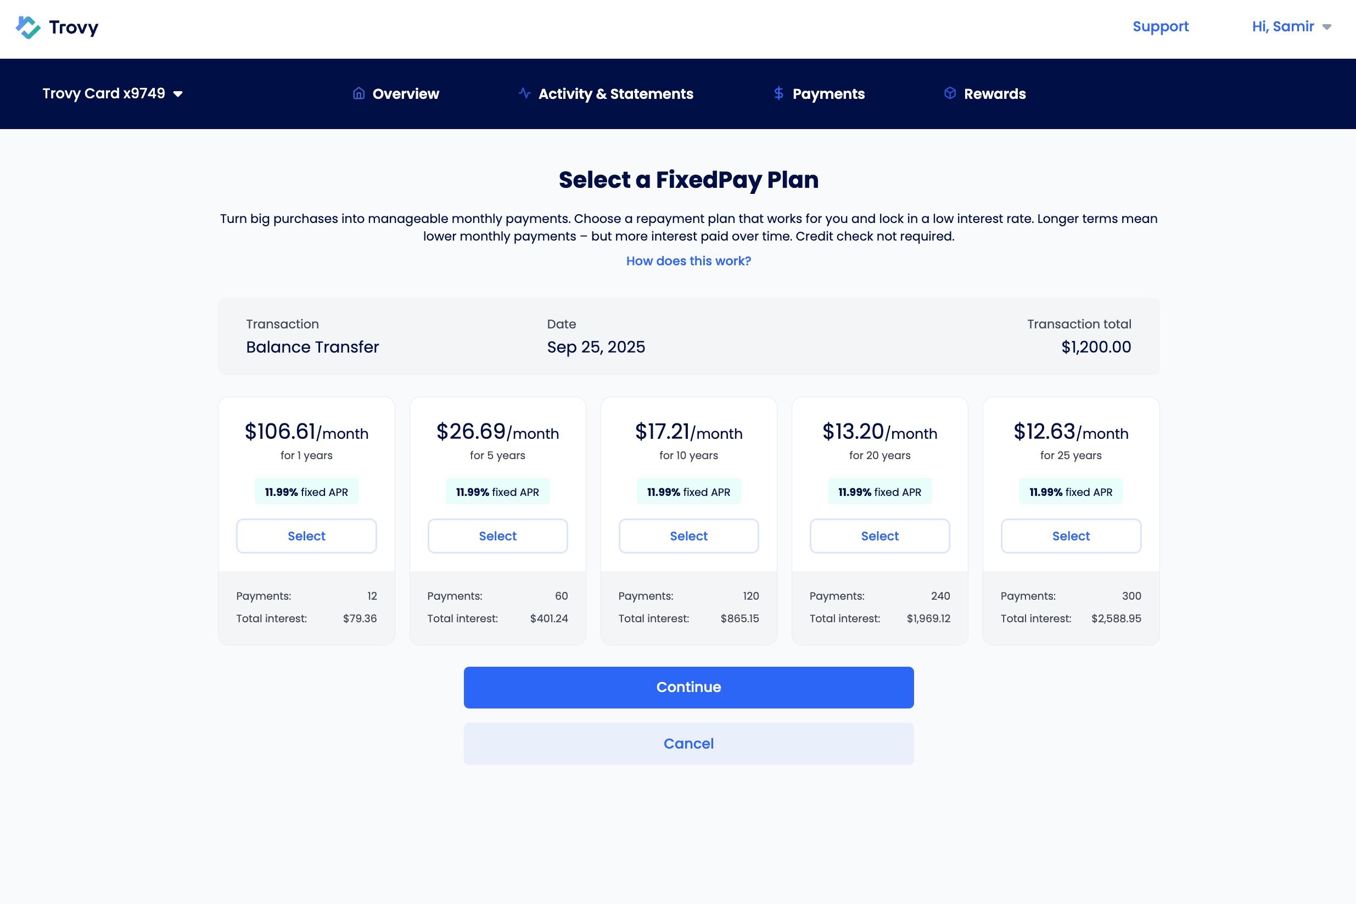Click the Overview house icon
Viewport: 1356px width, 904px height.
click(358, 93)
